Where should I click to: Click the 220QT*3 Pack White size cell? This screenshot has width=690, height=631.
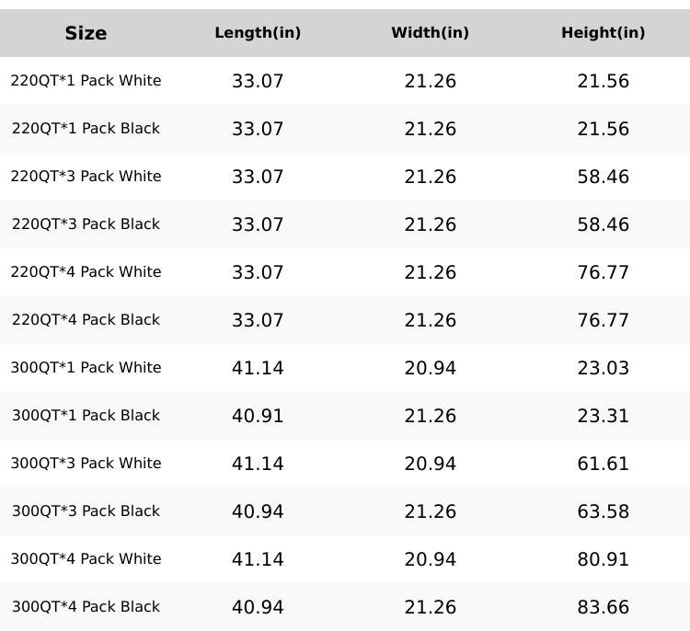86,177
